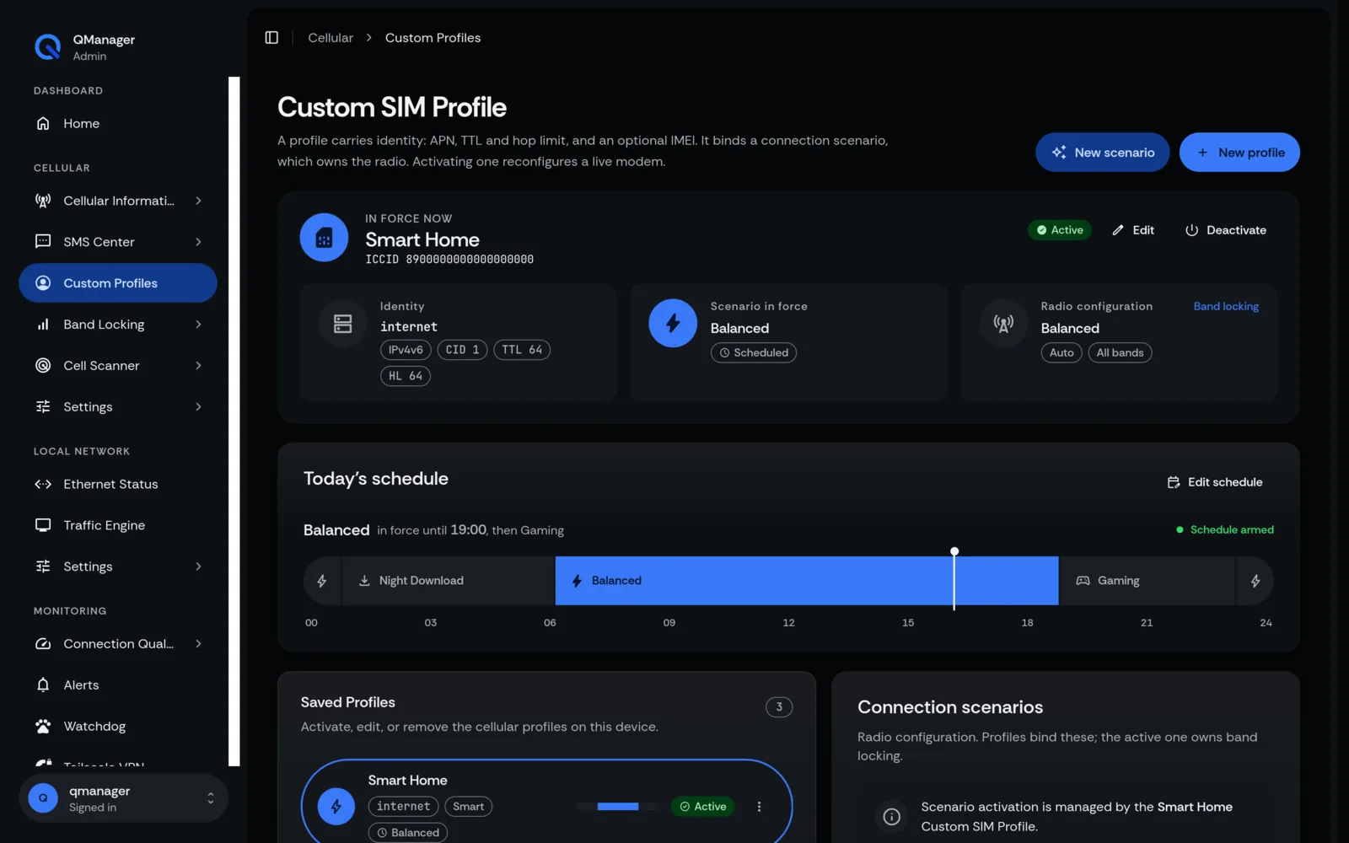Click the sidebar vertical scrollbar
The width and height of the screenshot is (1349, 843).
234,421
